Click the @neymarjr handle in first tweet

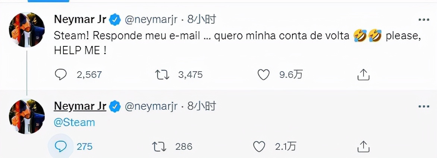tap(150, 20)
